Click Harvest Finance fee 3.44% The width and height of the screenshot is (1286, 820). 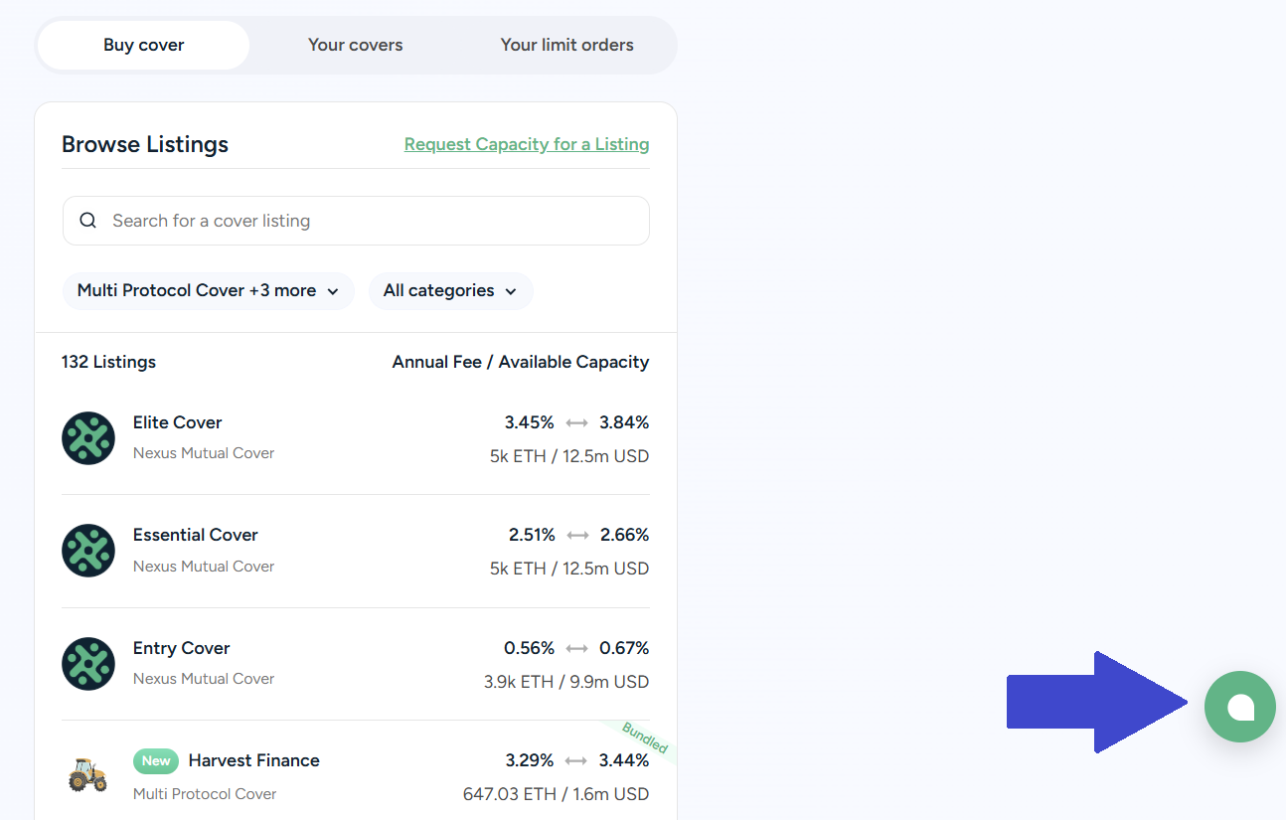coord(624,760)
